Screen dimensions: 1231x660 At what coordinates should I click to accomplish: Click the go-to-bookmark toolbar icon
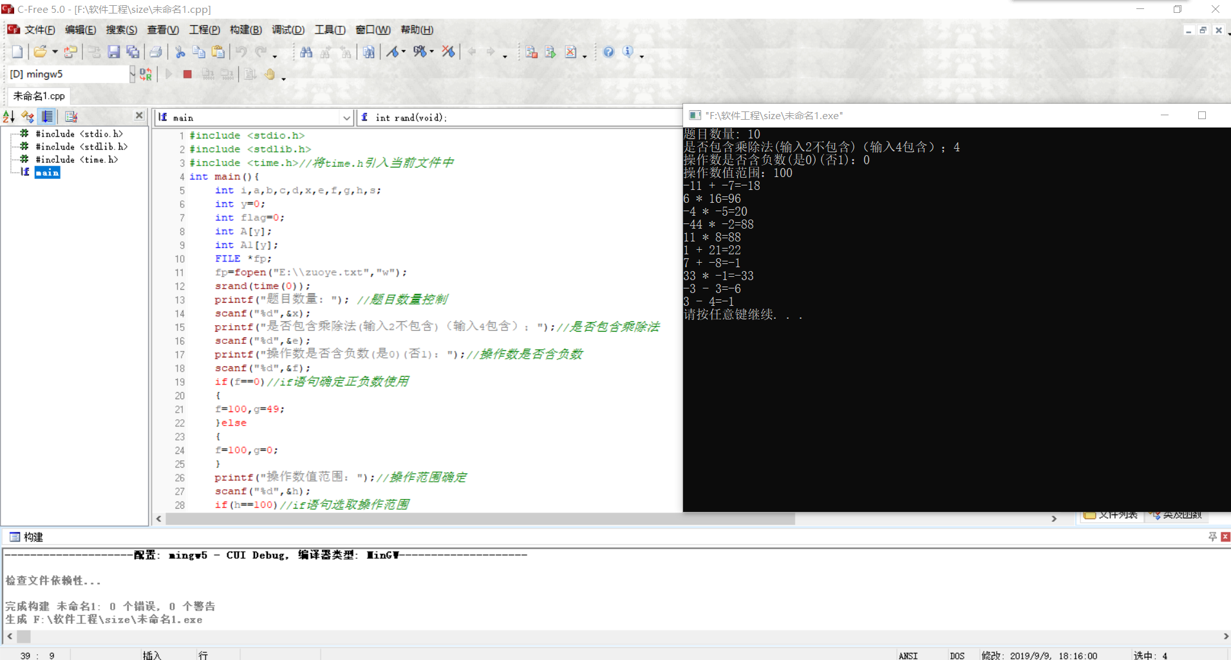[419, 52]
